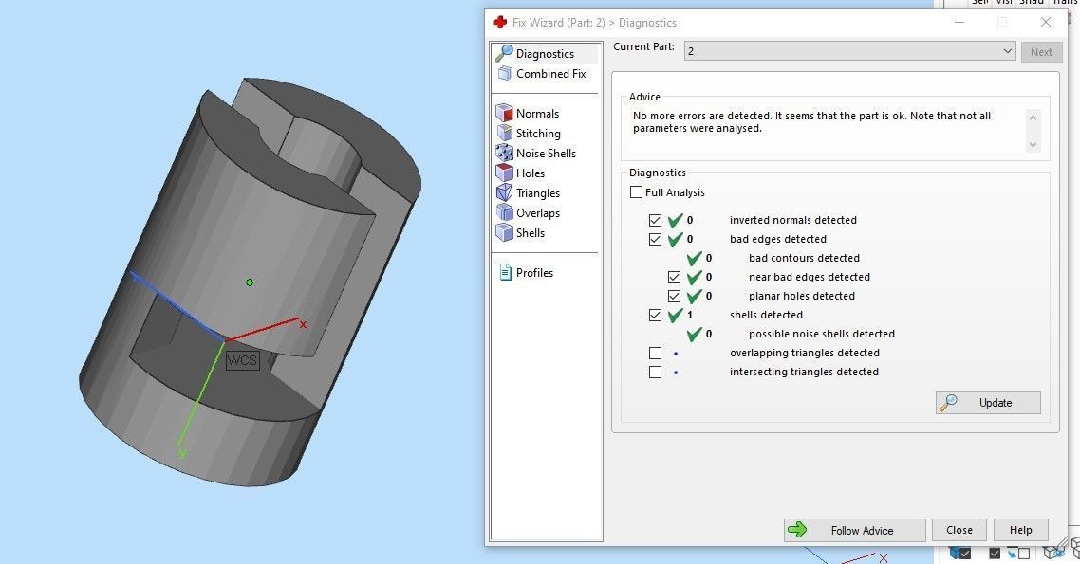Screen dimensions: 1080x564
Task: Uncheck shells detected checkbox
Action: (655, 315)
